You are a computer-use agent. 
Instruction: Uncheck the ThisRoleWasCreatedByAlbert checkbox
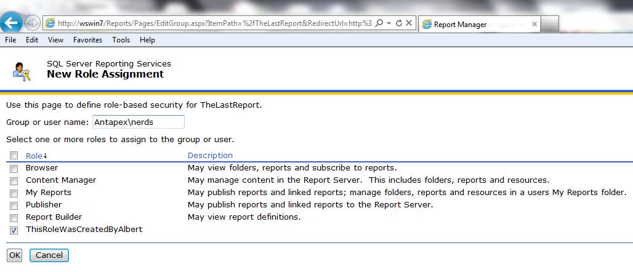coord(14,230)
